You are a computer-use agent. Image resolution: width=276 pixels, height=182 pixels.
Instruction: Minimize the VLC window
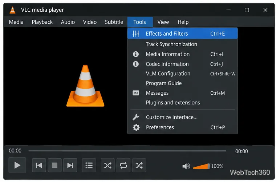coord(228,10)
